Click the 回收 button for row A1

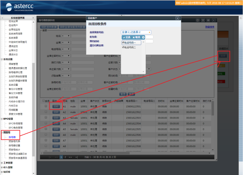point(56,106)
